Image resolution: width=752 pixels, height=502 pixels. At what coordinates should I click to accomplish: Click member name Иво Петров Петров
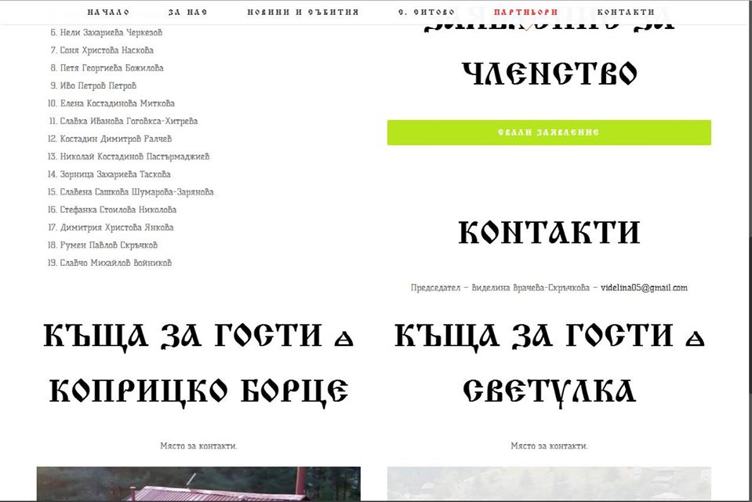click(x=98, y=86)
